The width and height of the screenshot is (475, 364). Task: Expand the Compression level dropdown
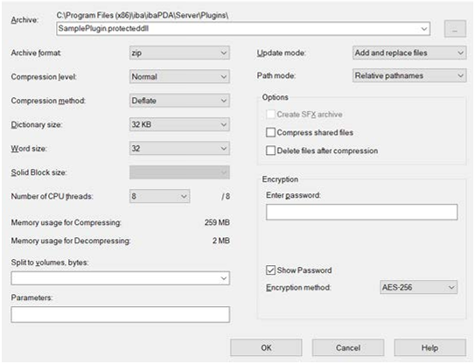pyautogui.click(x=179, y=77)
